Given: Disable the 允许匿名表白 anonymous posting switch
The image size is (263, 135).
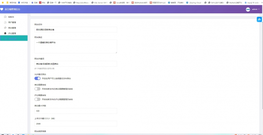Looking at the screenshot, I should [x=37, y=78].
